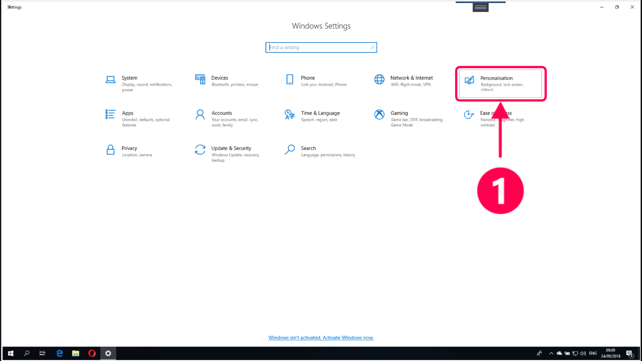642x361 pixels.
Task: Open Action Center notifications icon
Action: pyautogui.click(x=629, y=353)
